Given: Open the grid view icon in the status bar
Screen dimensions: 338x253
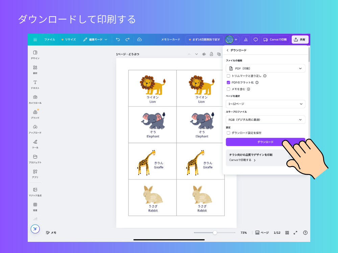Looking at the screenshot, I should [287, 232].
